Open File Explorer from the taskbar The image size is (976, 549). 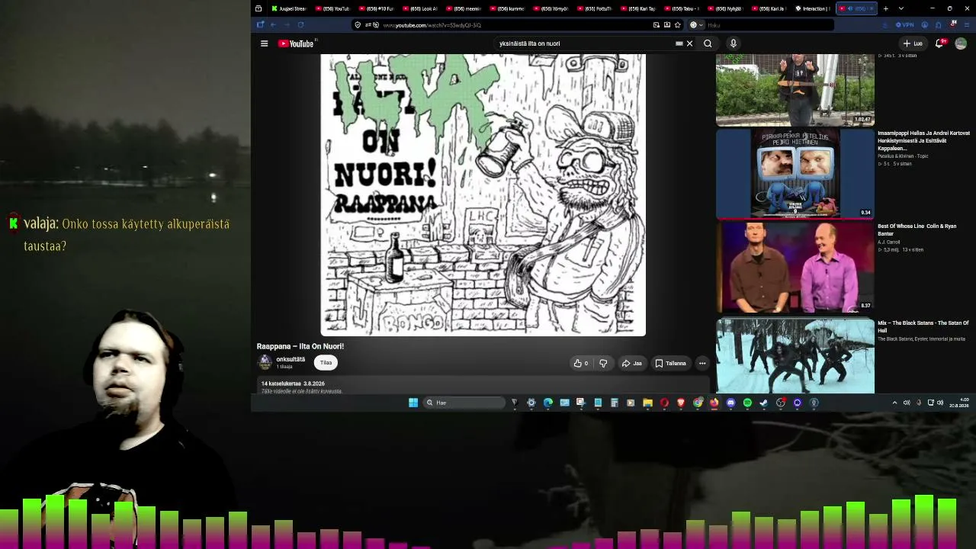tap(647, 403)
